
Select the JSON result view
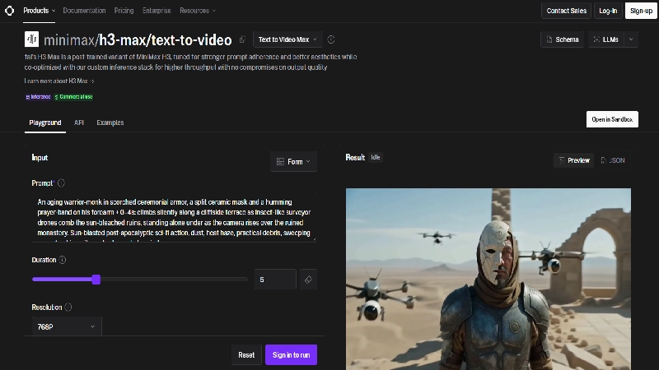coord(613,160)
